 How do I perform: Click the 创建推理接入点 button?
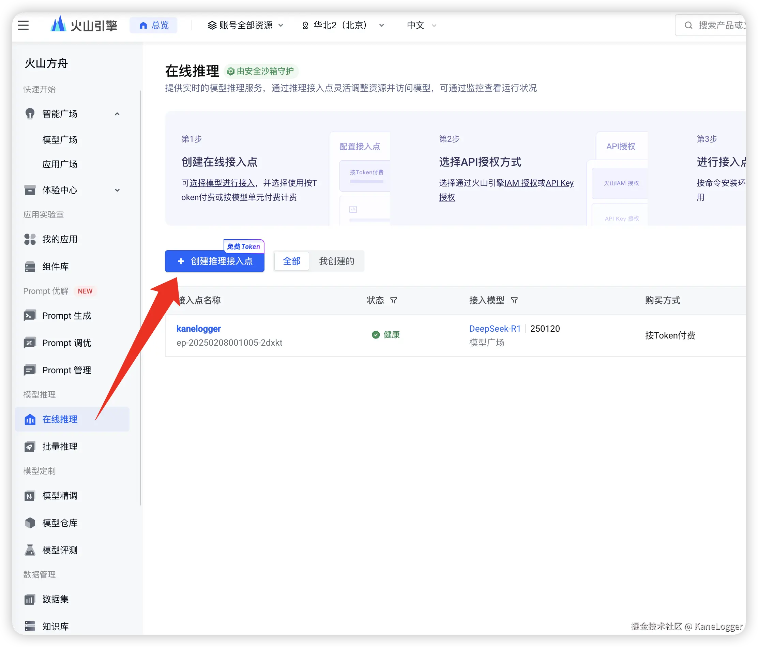(215, 261)
